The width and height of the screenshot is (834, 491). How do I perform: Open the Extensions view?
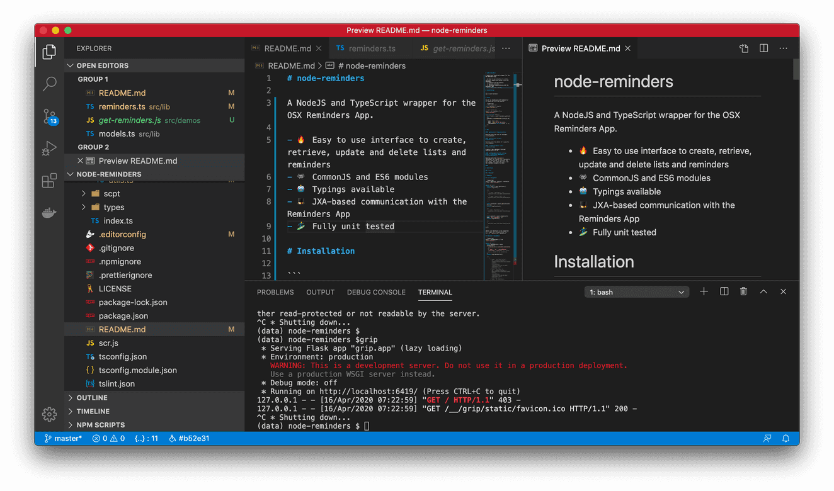coord(49,180)
